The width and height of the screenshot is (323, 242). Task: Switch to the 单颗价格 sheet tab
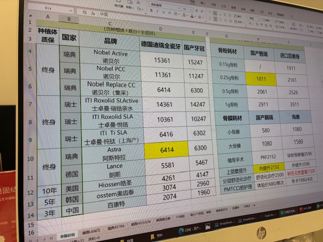[x=68, y=235]
